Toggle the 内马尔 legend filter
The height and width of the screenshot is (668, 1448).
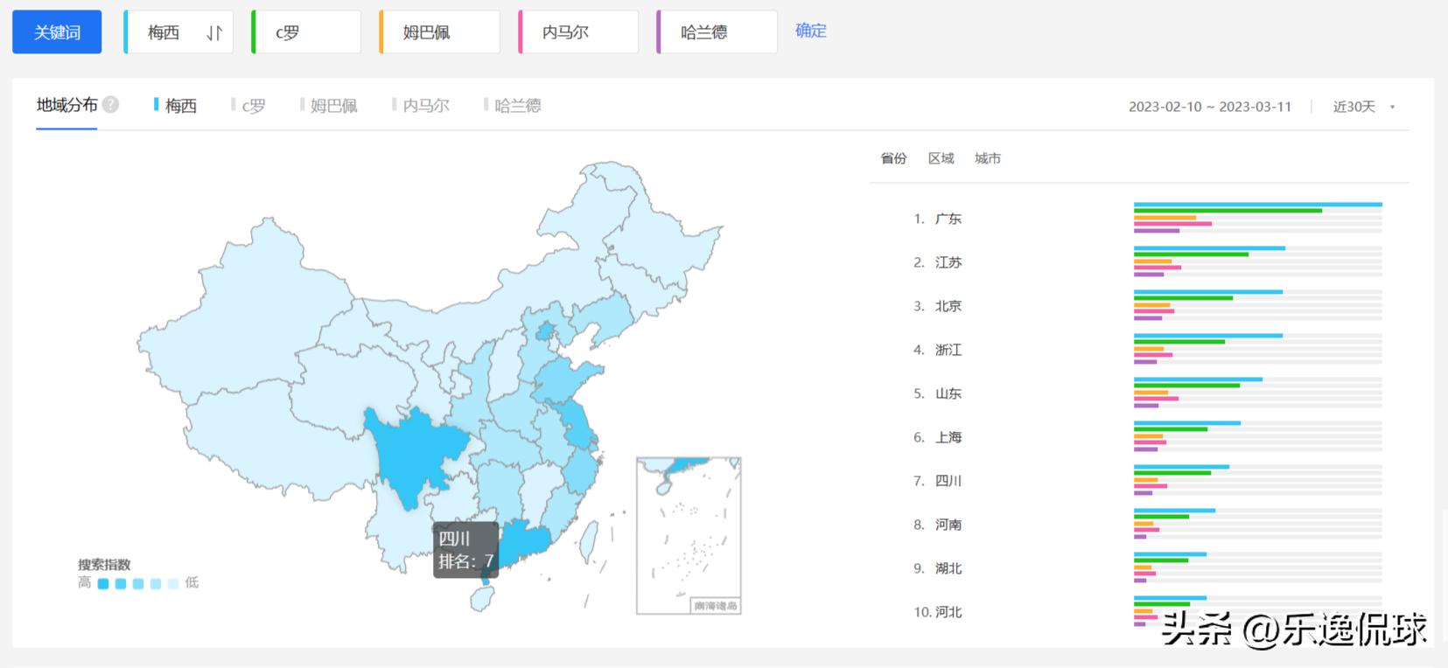[421, 106]
